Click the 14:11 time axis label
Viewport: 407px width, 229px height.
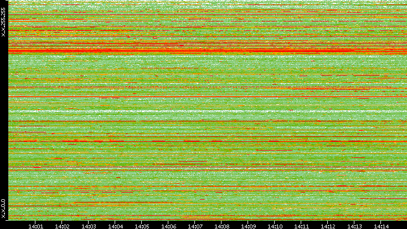pyautogui.click(x=302, y=226)
